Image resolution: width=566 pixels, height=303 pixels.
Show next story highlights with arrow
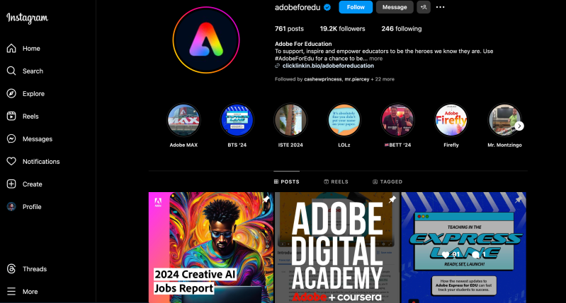[519, 126]
